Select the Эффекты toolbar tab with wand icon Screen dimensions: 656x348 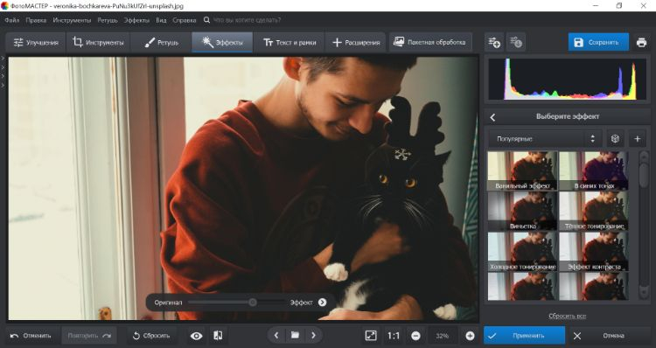tap(222, 42)
